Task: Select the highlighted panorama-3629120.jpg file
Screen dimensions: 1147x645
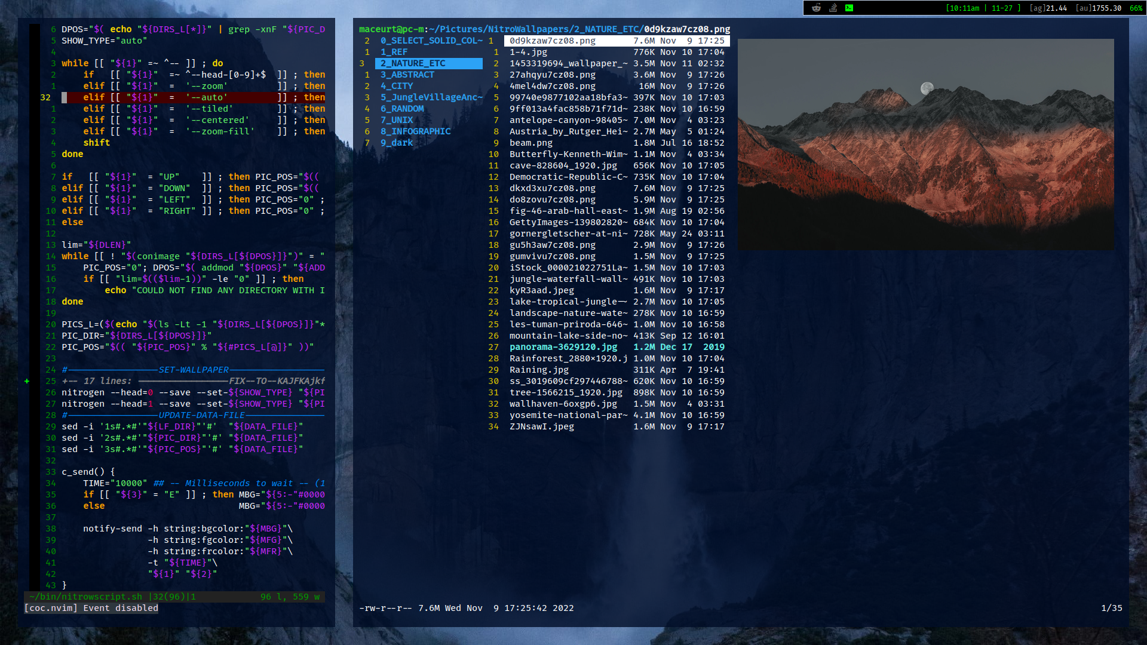Action: tap(617, 347)
